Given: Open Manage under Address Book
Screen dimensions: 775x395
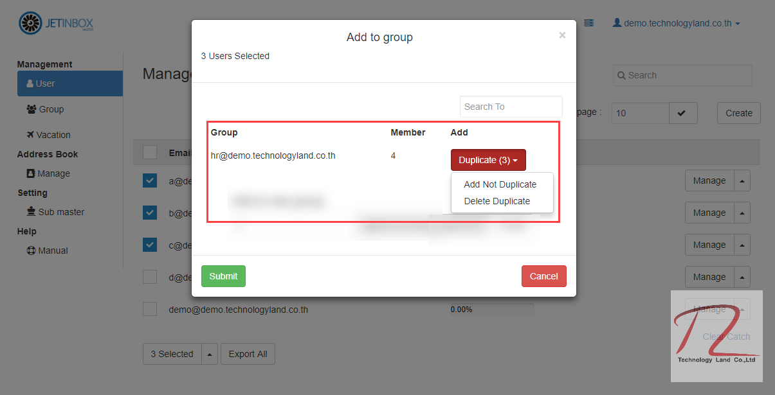Looking at the screenshot, I should tap(48, 173).
